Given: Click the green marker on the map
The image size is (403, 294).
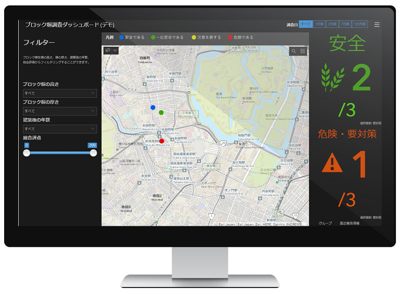Looking at the screenshot, I should [161, 112].
